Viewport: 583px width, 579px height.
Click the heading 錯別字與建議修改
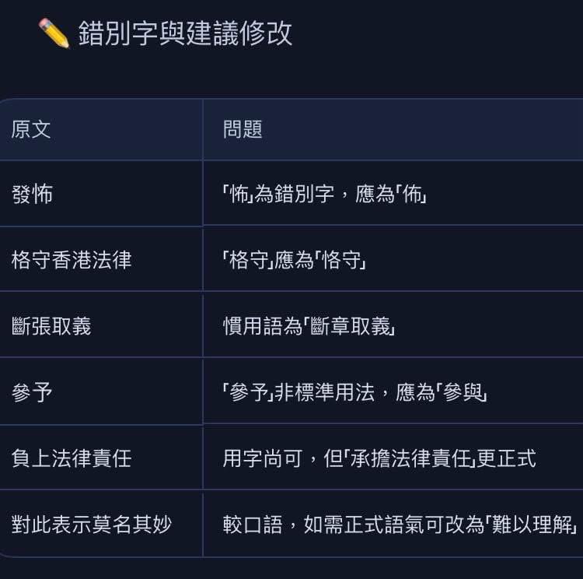(185, 33)
